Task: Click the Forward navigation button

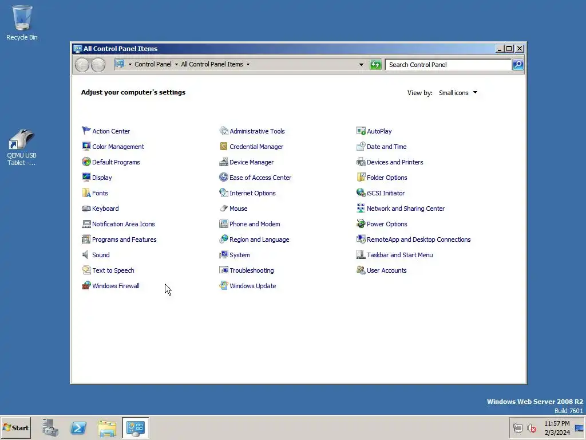Action: 98,65
